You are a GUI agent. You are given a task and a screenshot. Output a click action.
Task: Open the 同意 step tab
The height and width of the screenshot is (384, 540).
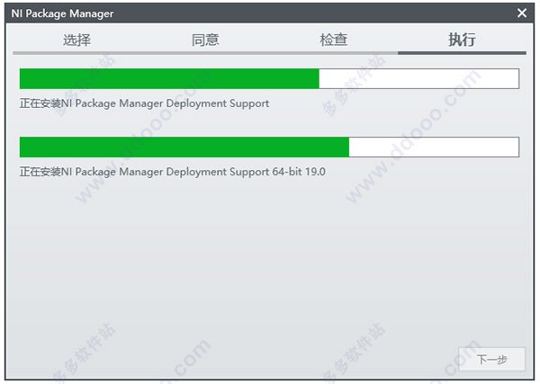[x=205, y=40]
